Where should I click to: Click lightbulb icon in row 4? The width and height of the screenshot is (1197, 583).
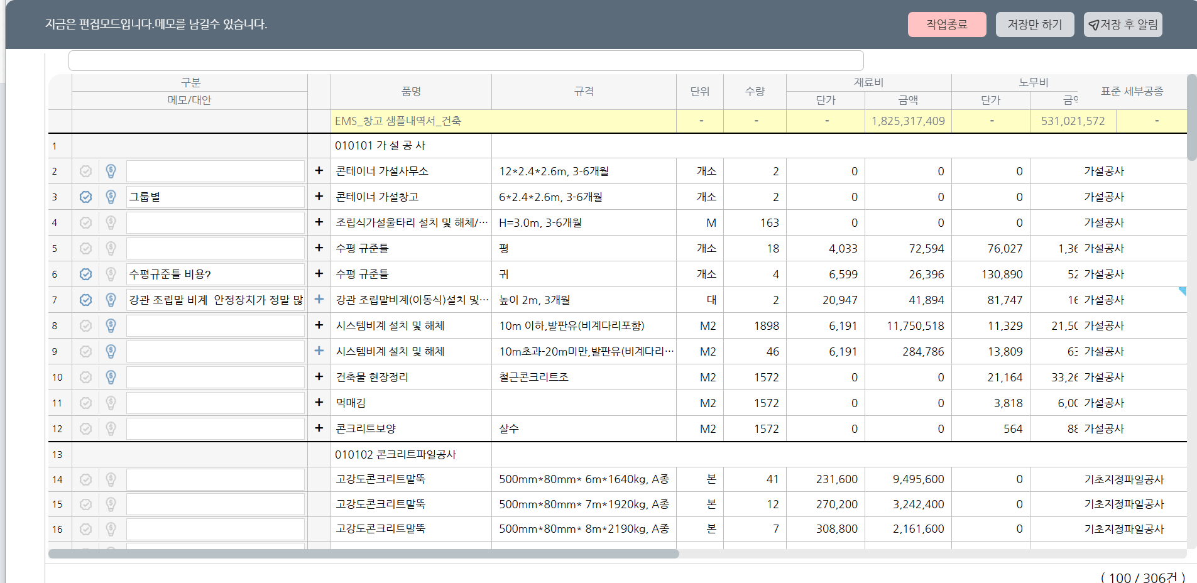point(111,222)
